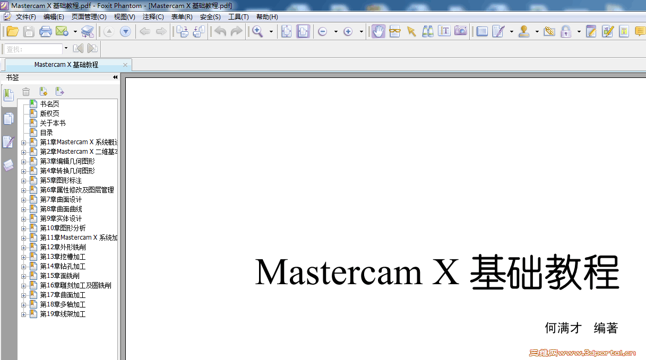The height and width of the screenshot is (360, 646).
Task: Zoom out with the minus circle
Action: tap(322, 32)
